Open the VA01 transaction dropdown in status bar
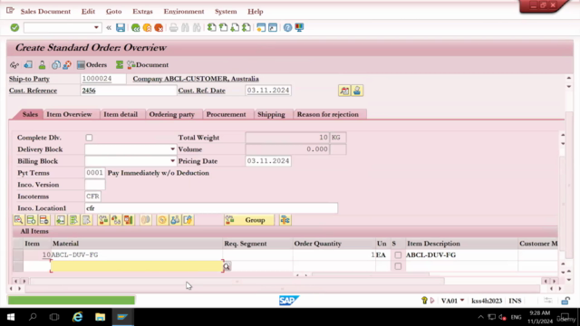 tap(462, 301)
